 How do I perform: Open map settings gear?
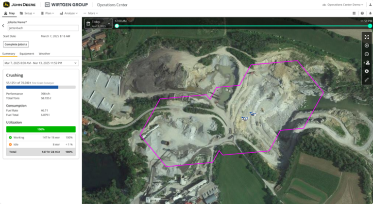pyautogui.click(x=367, y=71)
